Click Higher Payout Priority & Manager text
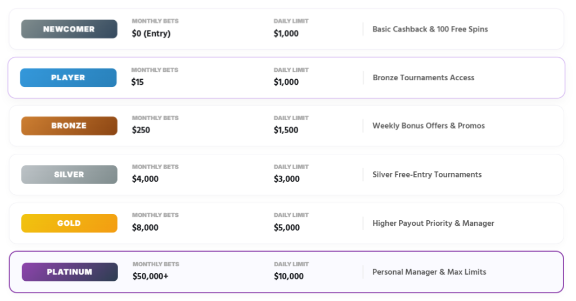576x301 pixels. pyautogui.click(x=433, y=224)
